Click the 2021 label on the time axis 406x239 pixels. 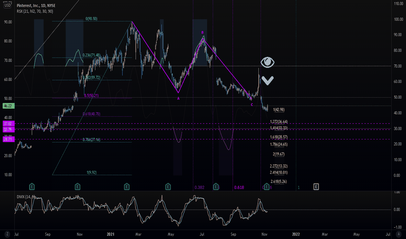click(x=111, y=234)
